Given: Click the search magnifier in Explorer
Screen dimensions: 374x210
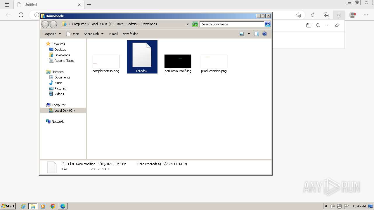Looking at the screenshot, I should (268, 24).
